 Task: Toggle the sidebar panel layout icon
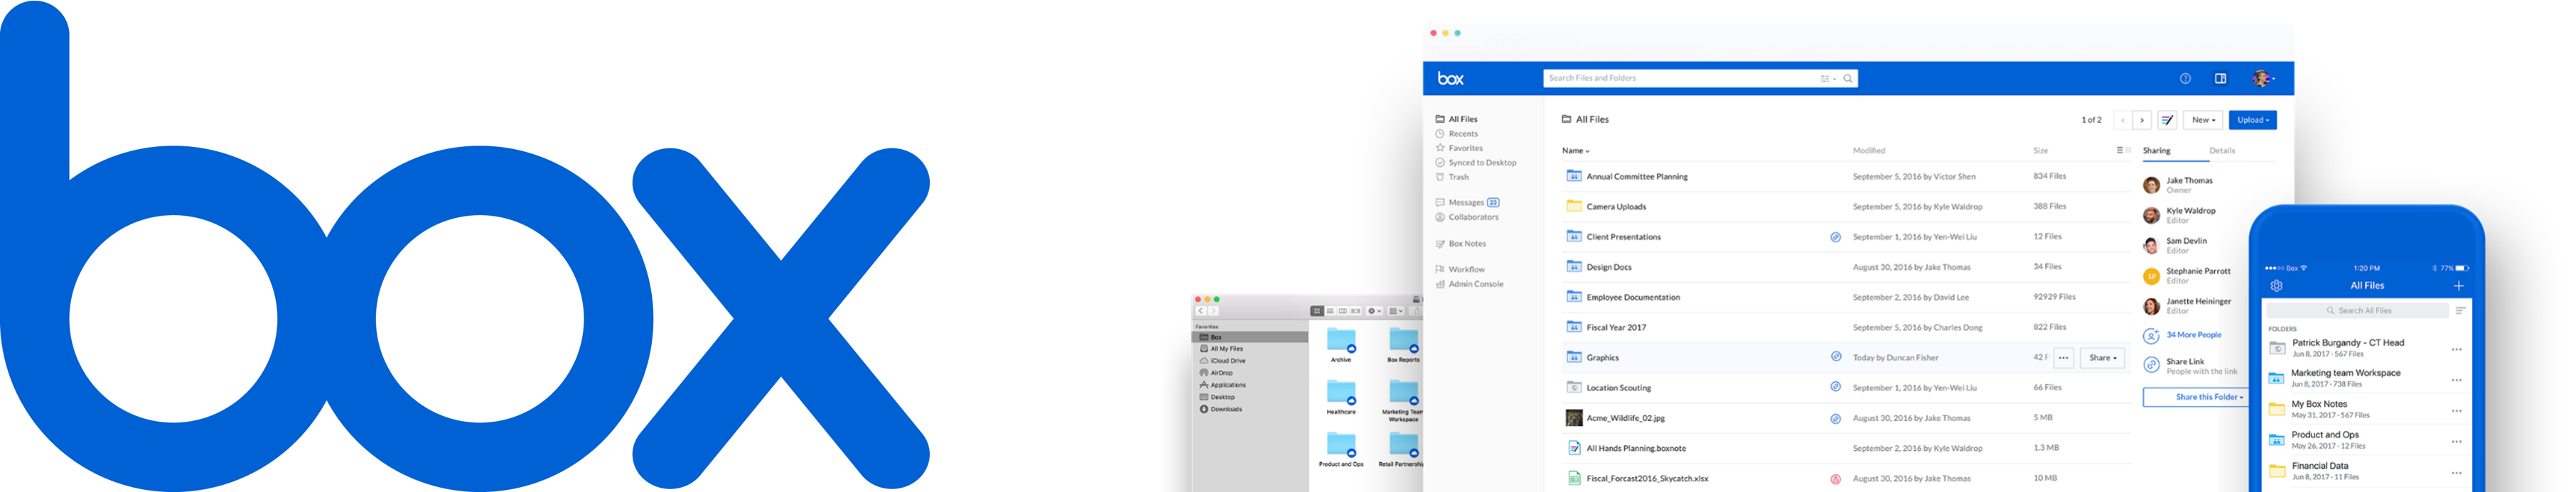pos(2220,79)
